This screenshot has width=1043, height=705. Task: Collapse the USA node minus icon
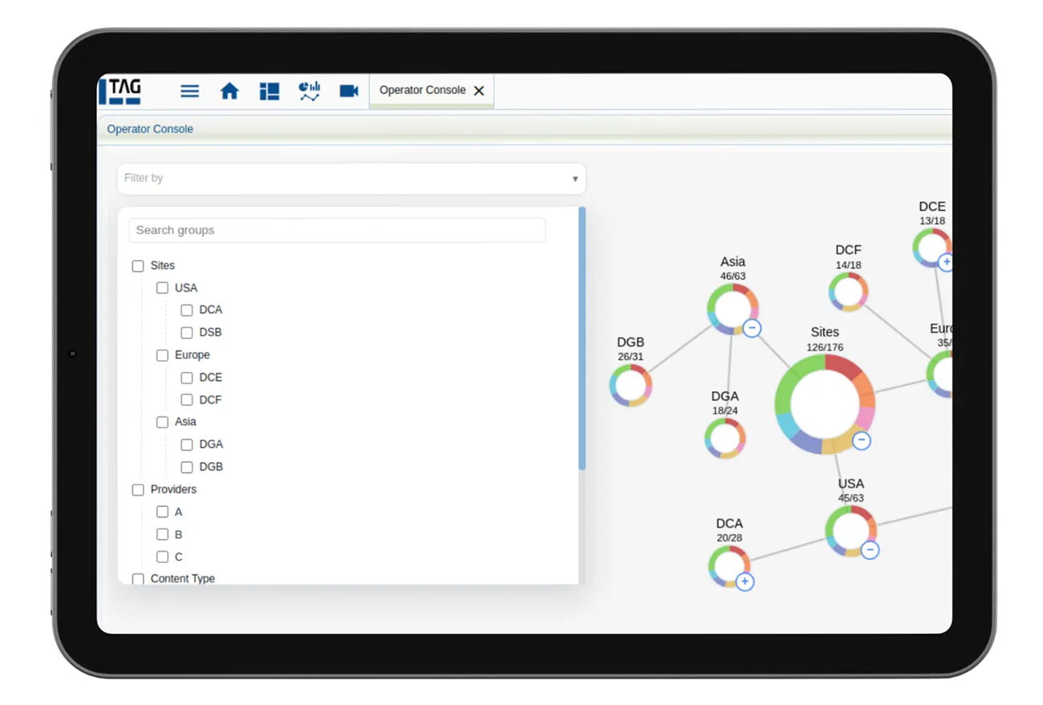(870, 550)
